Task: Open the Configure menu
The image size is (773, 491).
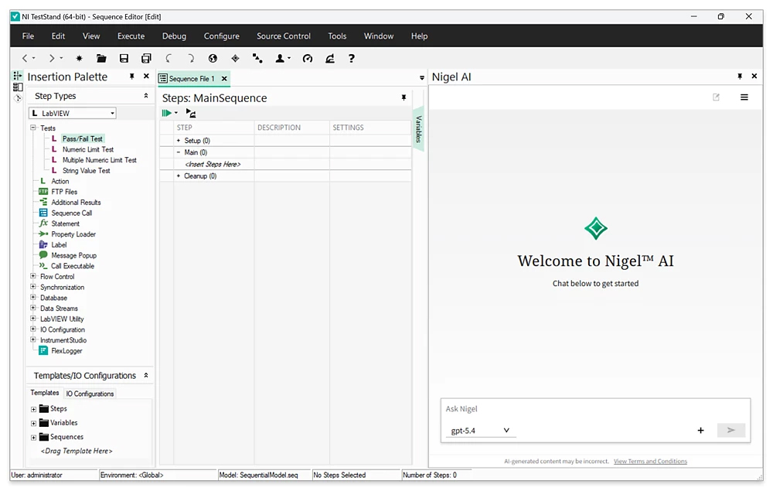Action: [x=222, y=36]
